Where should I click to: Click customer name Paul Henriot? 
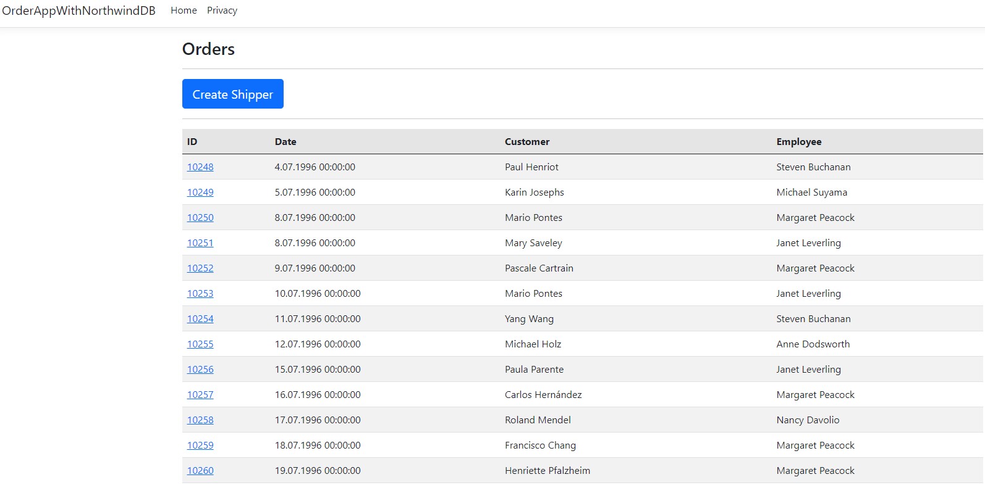tap(531, 167)
